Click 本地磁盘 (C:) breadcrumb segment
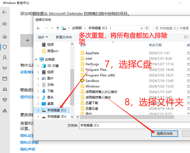Image resolution: width=190 pixels, height=153 pixels. click(98, 28)
